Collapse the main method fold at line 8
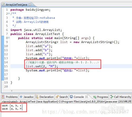This screenshot has width=132, height=117. (x=9, y=38)
